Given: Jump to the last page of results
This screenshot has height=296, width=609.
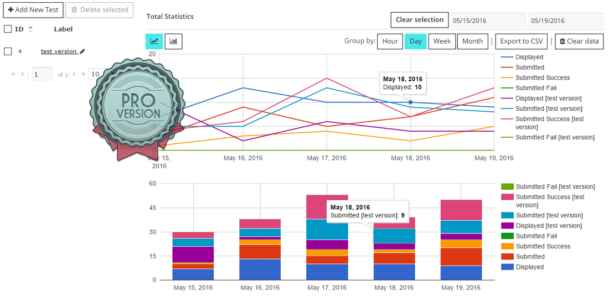Looking at the screenshot, I should (83, 74).
